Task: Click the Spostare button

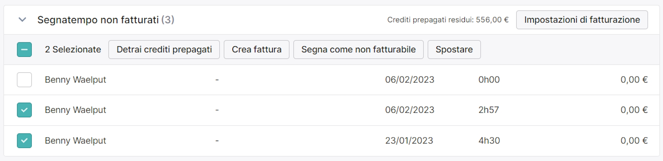Action: pos(454,50)
